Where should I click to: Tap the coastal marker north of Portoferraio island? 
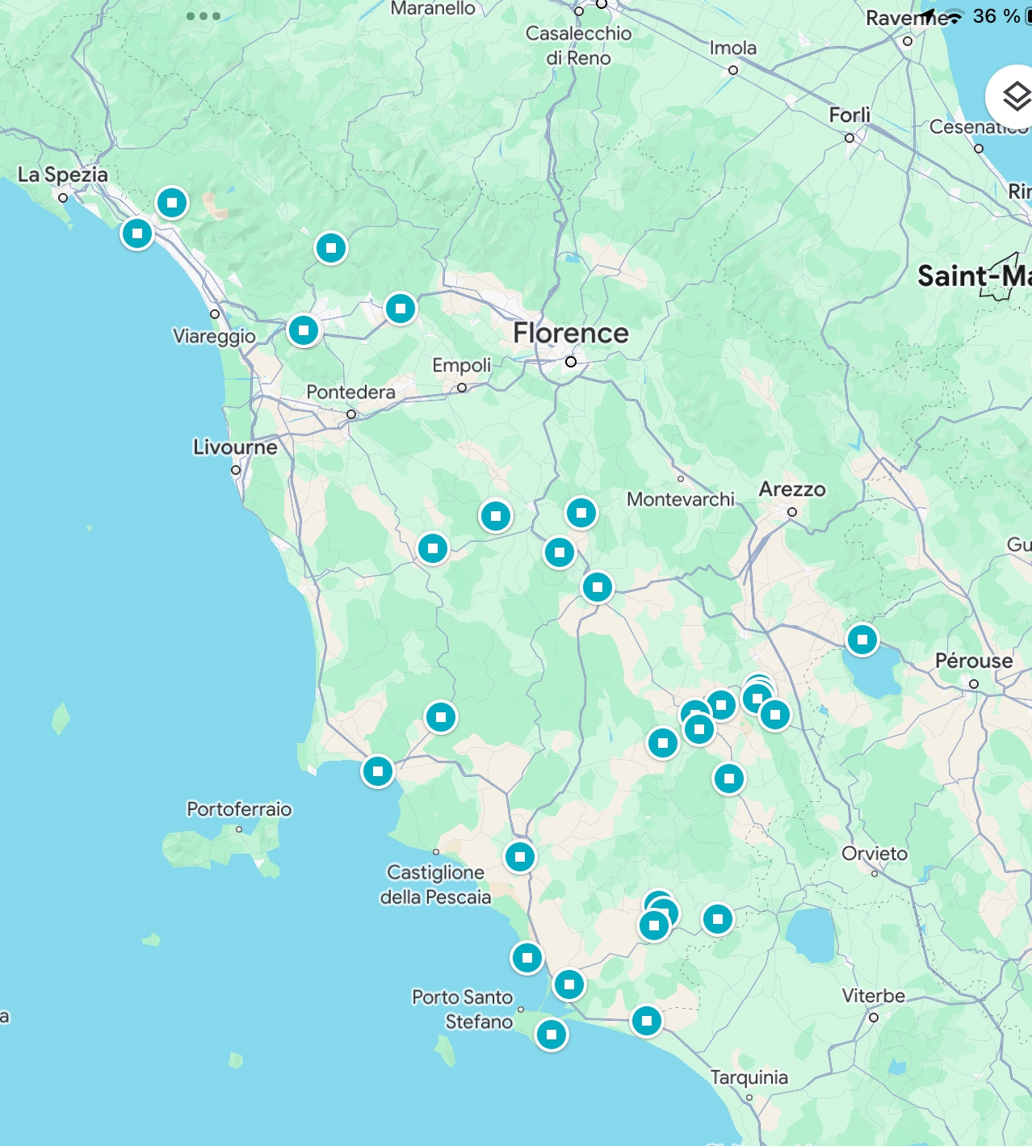[378, 771]
